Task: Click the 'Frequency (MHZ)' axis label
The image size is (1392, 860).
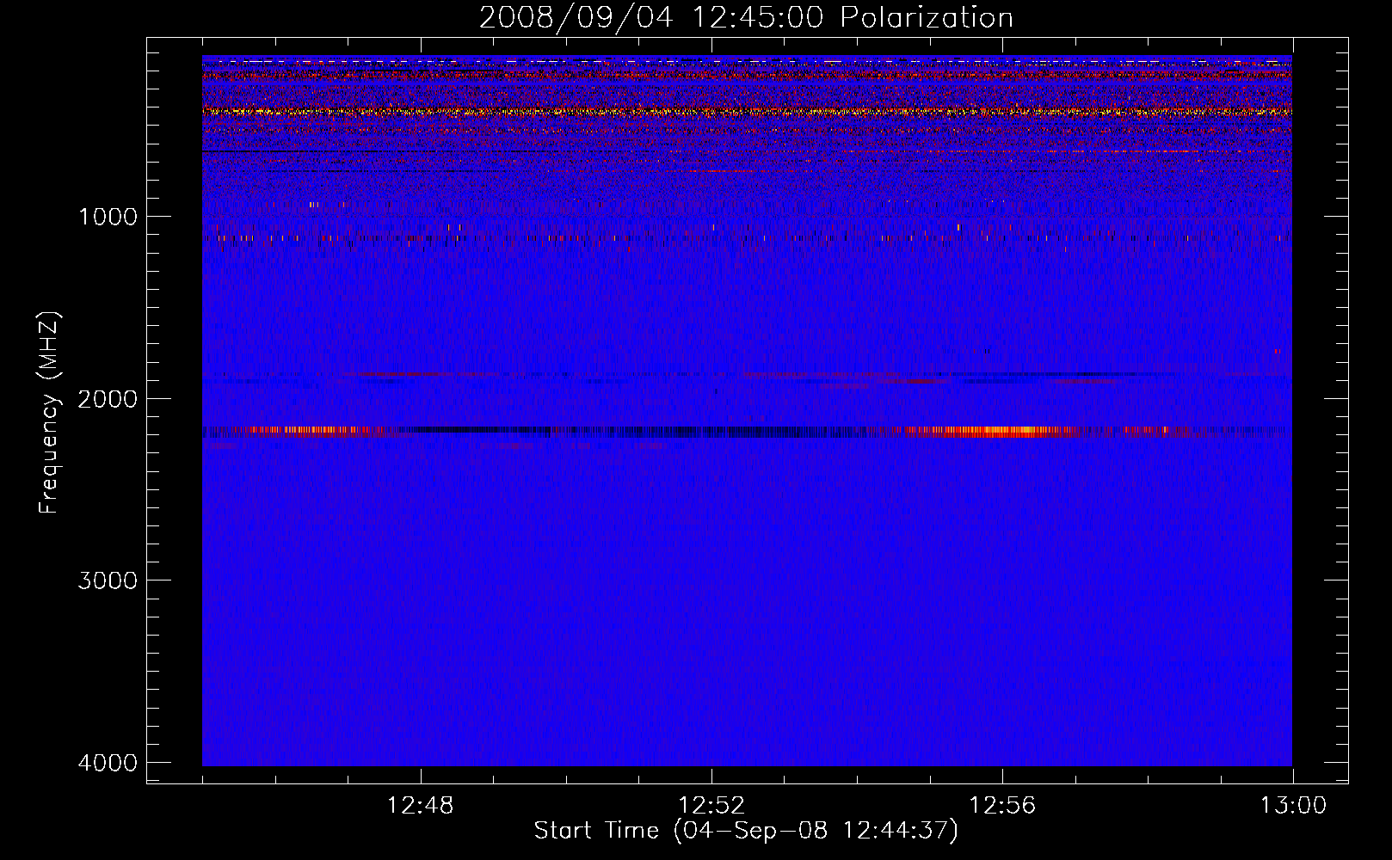Action: coord(50,413)
